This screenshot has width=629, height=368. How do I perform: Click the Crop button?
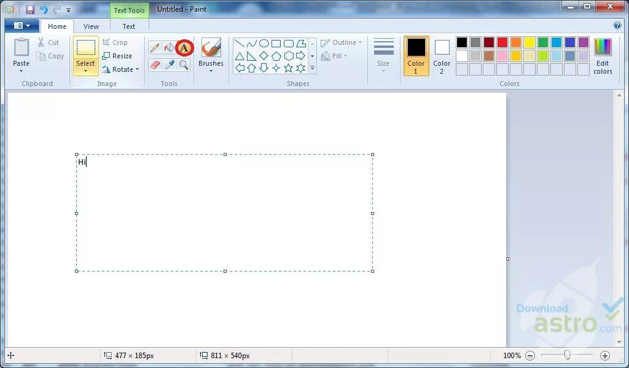pos(115,42)
